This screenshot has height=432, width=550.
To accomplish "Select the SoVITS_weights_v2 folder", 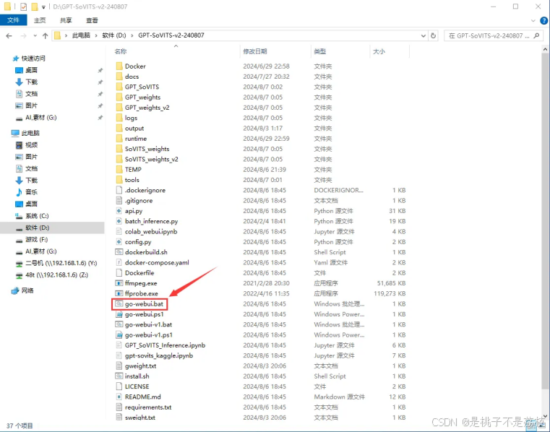I will 152,159.
